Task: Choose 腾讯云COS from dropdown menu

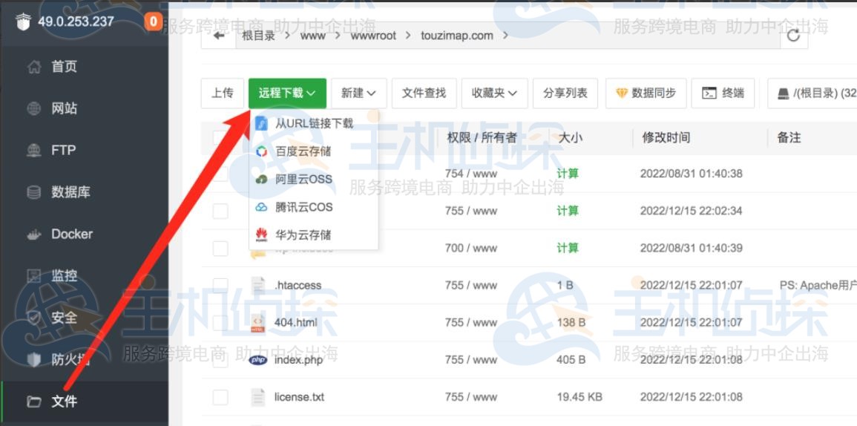Action: [x=313, y=207]
